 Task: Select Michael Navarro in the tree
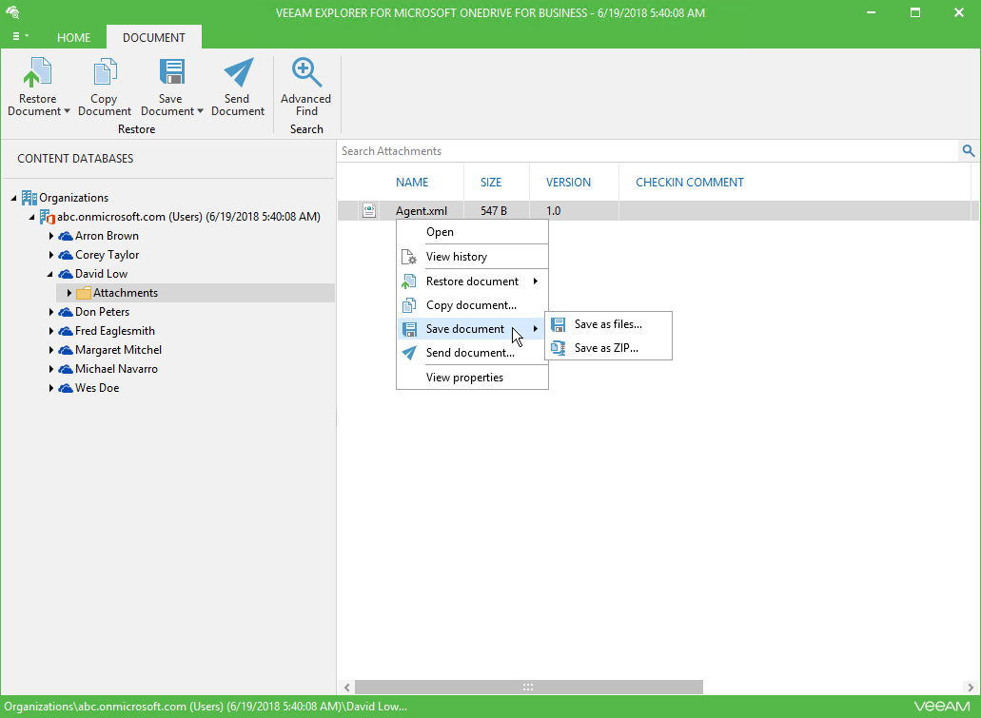(x=116, y=369)
